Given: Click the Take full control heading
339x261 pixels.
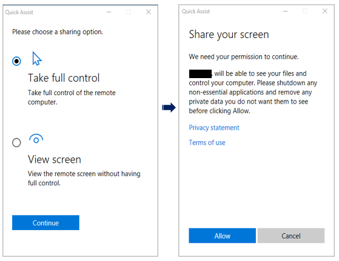Looking at the screenshot, I should 64,78.
